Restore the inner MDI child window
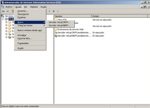150x108 pixels. coord(145,7)
